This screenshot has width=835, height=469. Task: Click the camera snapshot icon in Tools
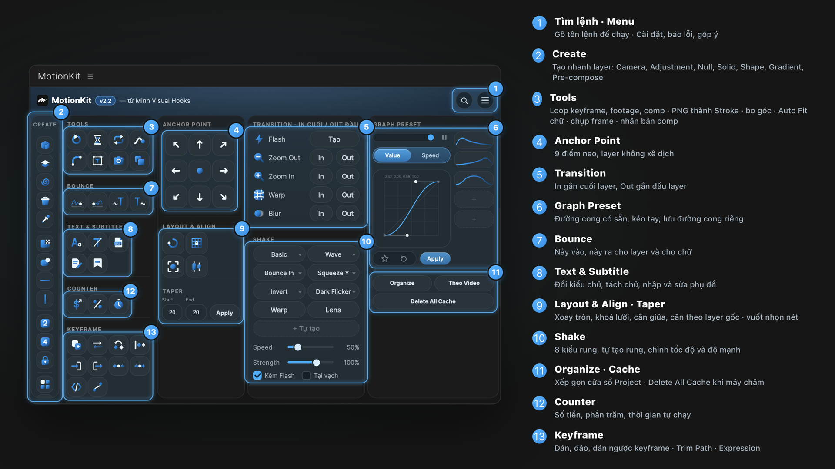click(118, 161)
